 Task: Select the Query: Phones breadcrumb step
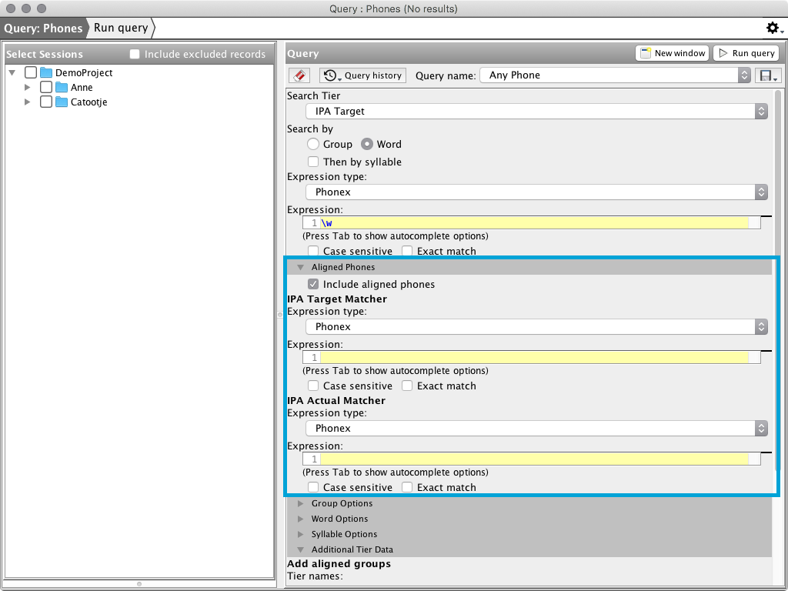point(43,28)
